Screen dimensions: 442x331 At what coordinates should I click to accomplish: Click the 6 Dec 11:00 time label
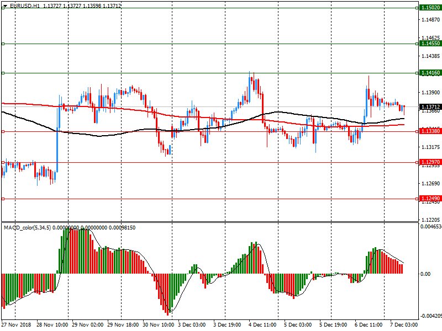coord(369,324)
